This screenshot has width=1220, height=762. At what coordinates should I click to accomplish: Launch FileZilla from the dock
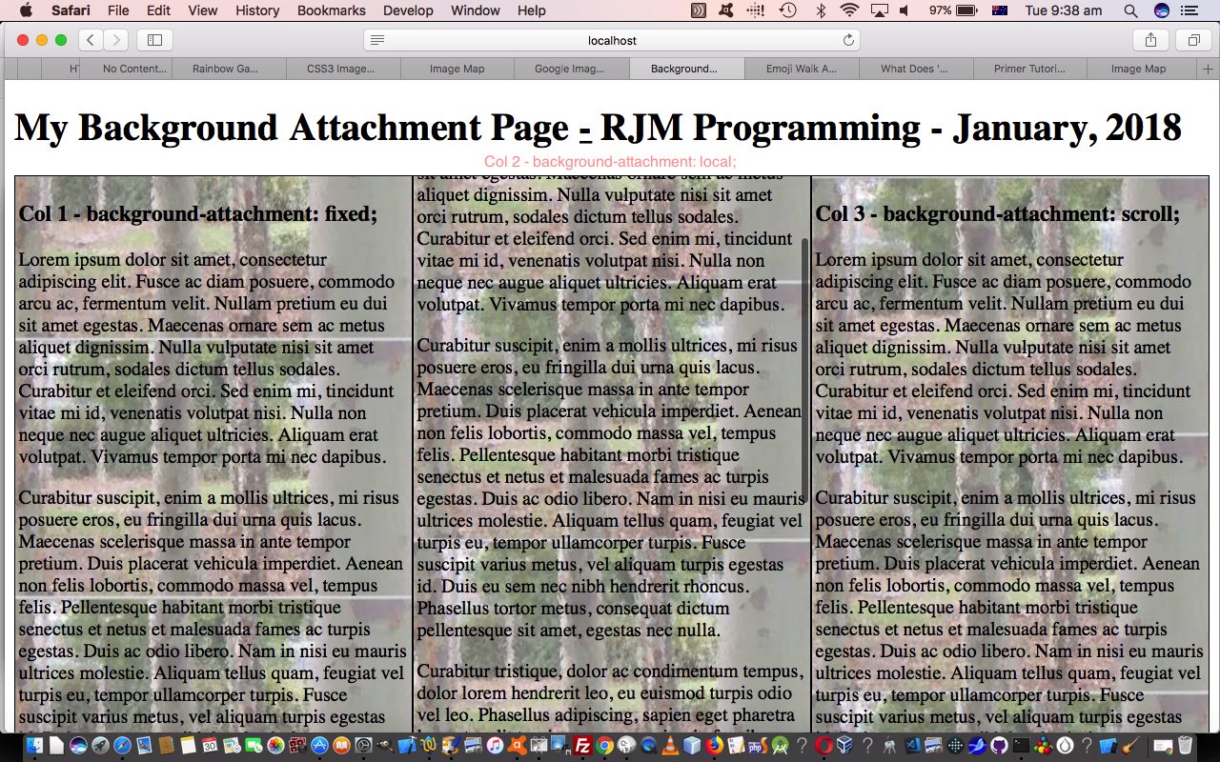tap(582, 746)
